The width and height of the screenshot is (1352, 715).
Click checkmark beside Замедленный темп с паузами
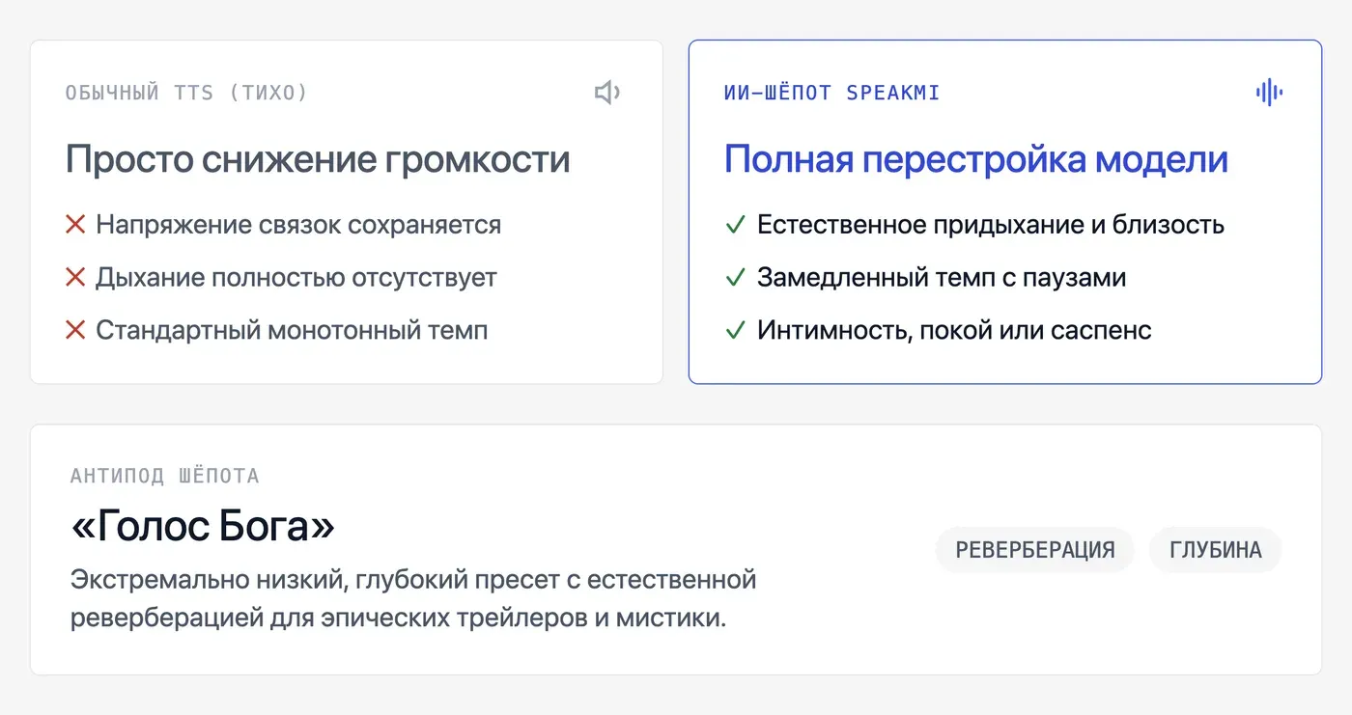pyautogui.click(x=736, y=278)
